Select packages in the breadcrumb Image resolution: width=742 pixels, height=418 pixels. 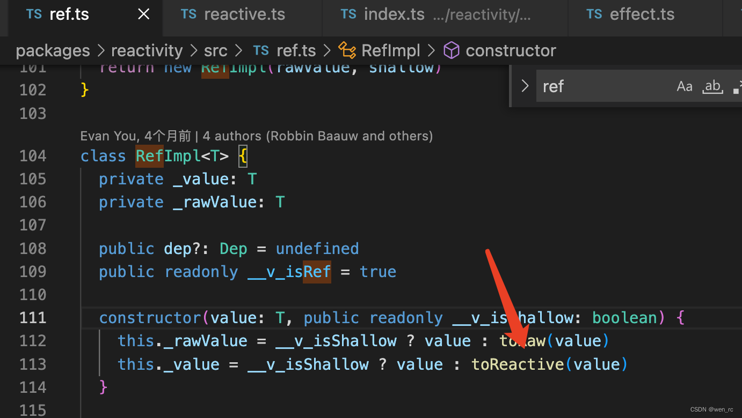[53, 50]
